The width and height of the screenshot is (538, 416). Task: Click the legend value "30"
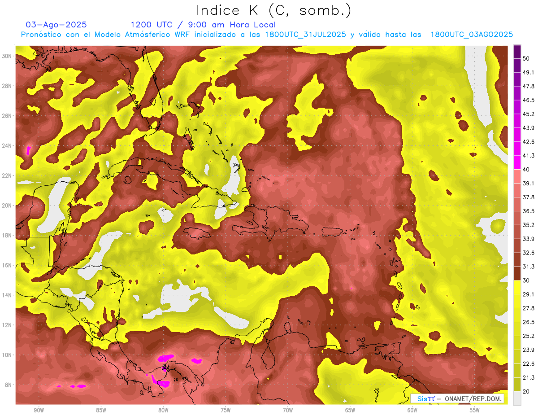point(527,280)
